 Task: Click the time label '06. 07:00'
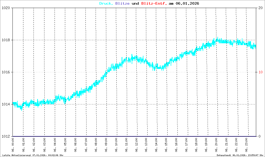coord(86,145)
